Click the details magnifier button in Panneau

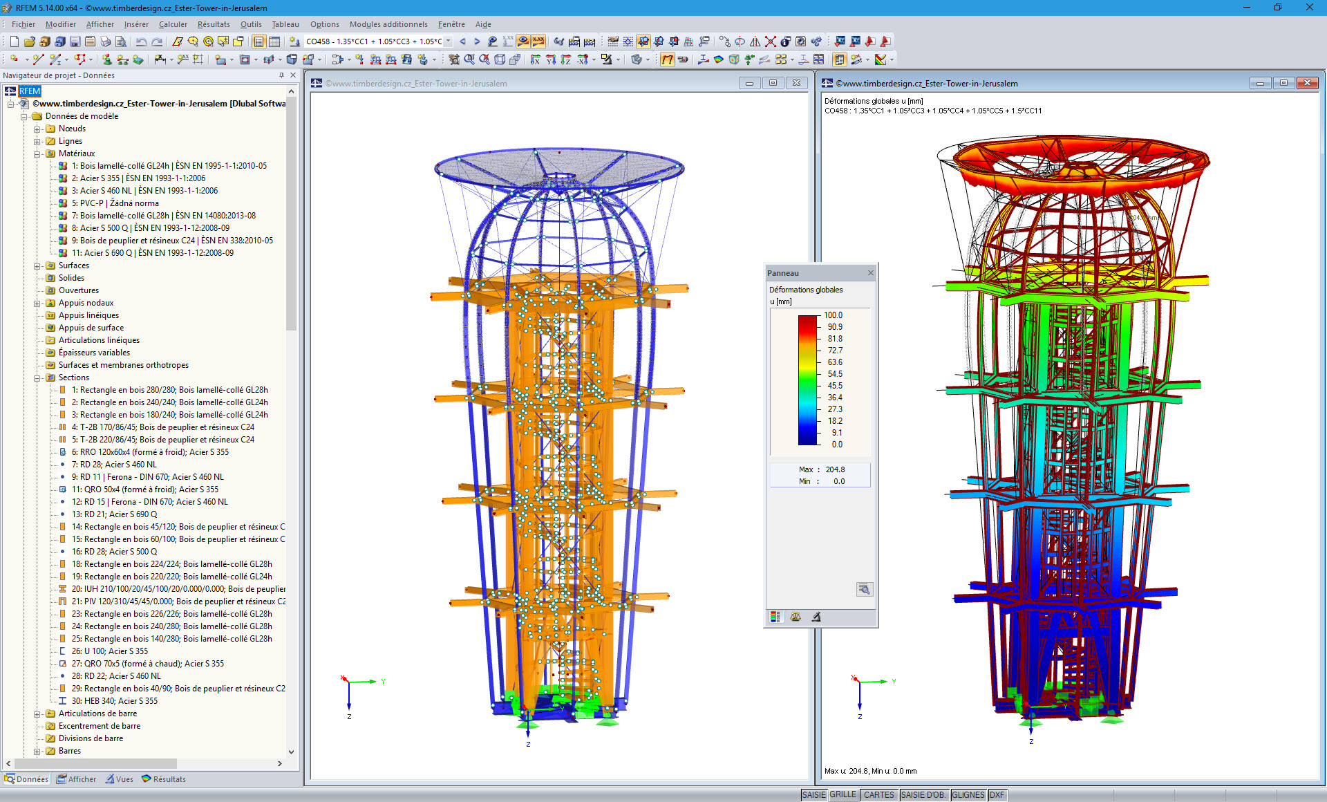[864, 590]
